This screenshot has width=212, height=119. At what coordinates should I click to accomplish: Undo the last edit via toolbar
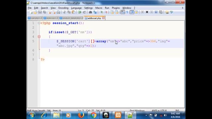click(x=79, y=12)
